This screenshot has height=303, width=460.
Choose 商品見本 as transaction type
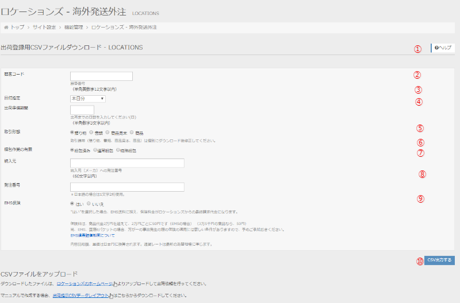(x=108, y=132)
